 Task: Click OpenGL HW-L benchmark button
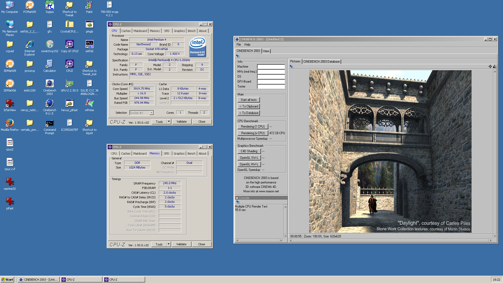click(x=249, y=164)
